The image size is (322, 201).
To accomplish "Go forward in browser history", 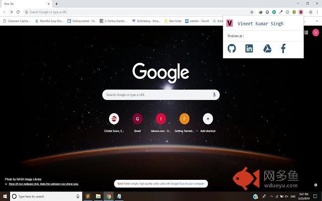I will point(11,12).
